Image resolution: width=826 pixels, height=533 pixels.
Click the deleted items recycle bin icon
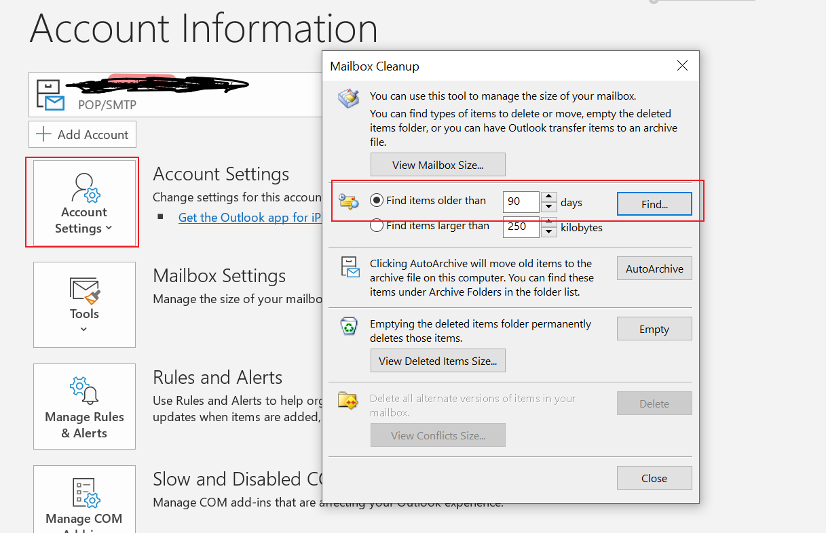click(x=348, y=327)
